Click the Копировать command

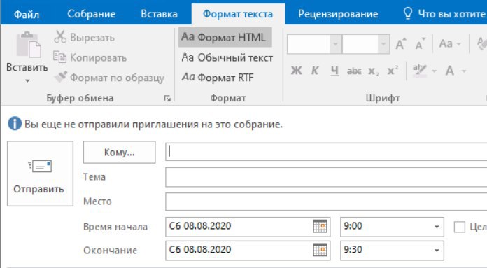[90, 58]
